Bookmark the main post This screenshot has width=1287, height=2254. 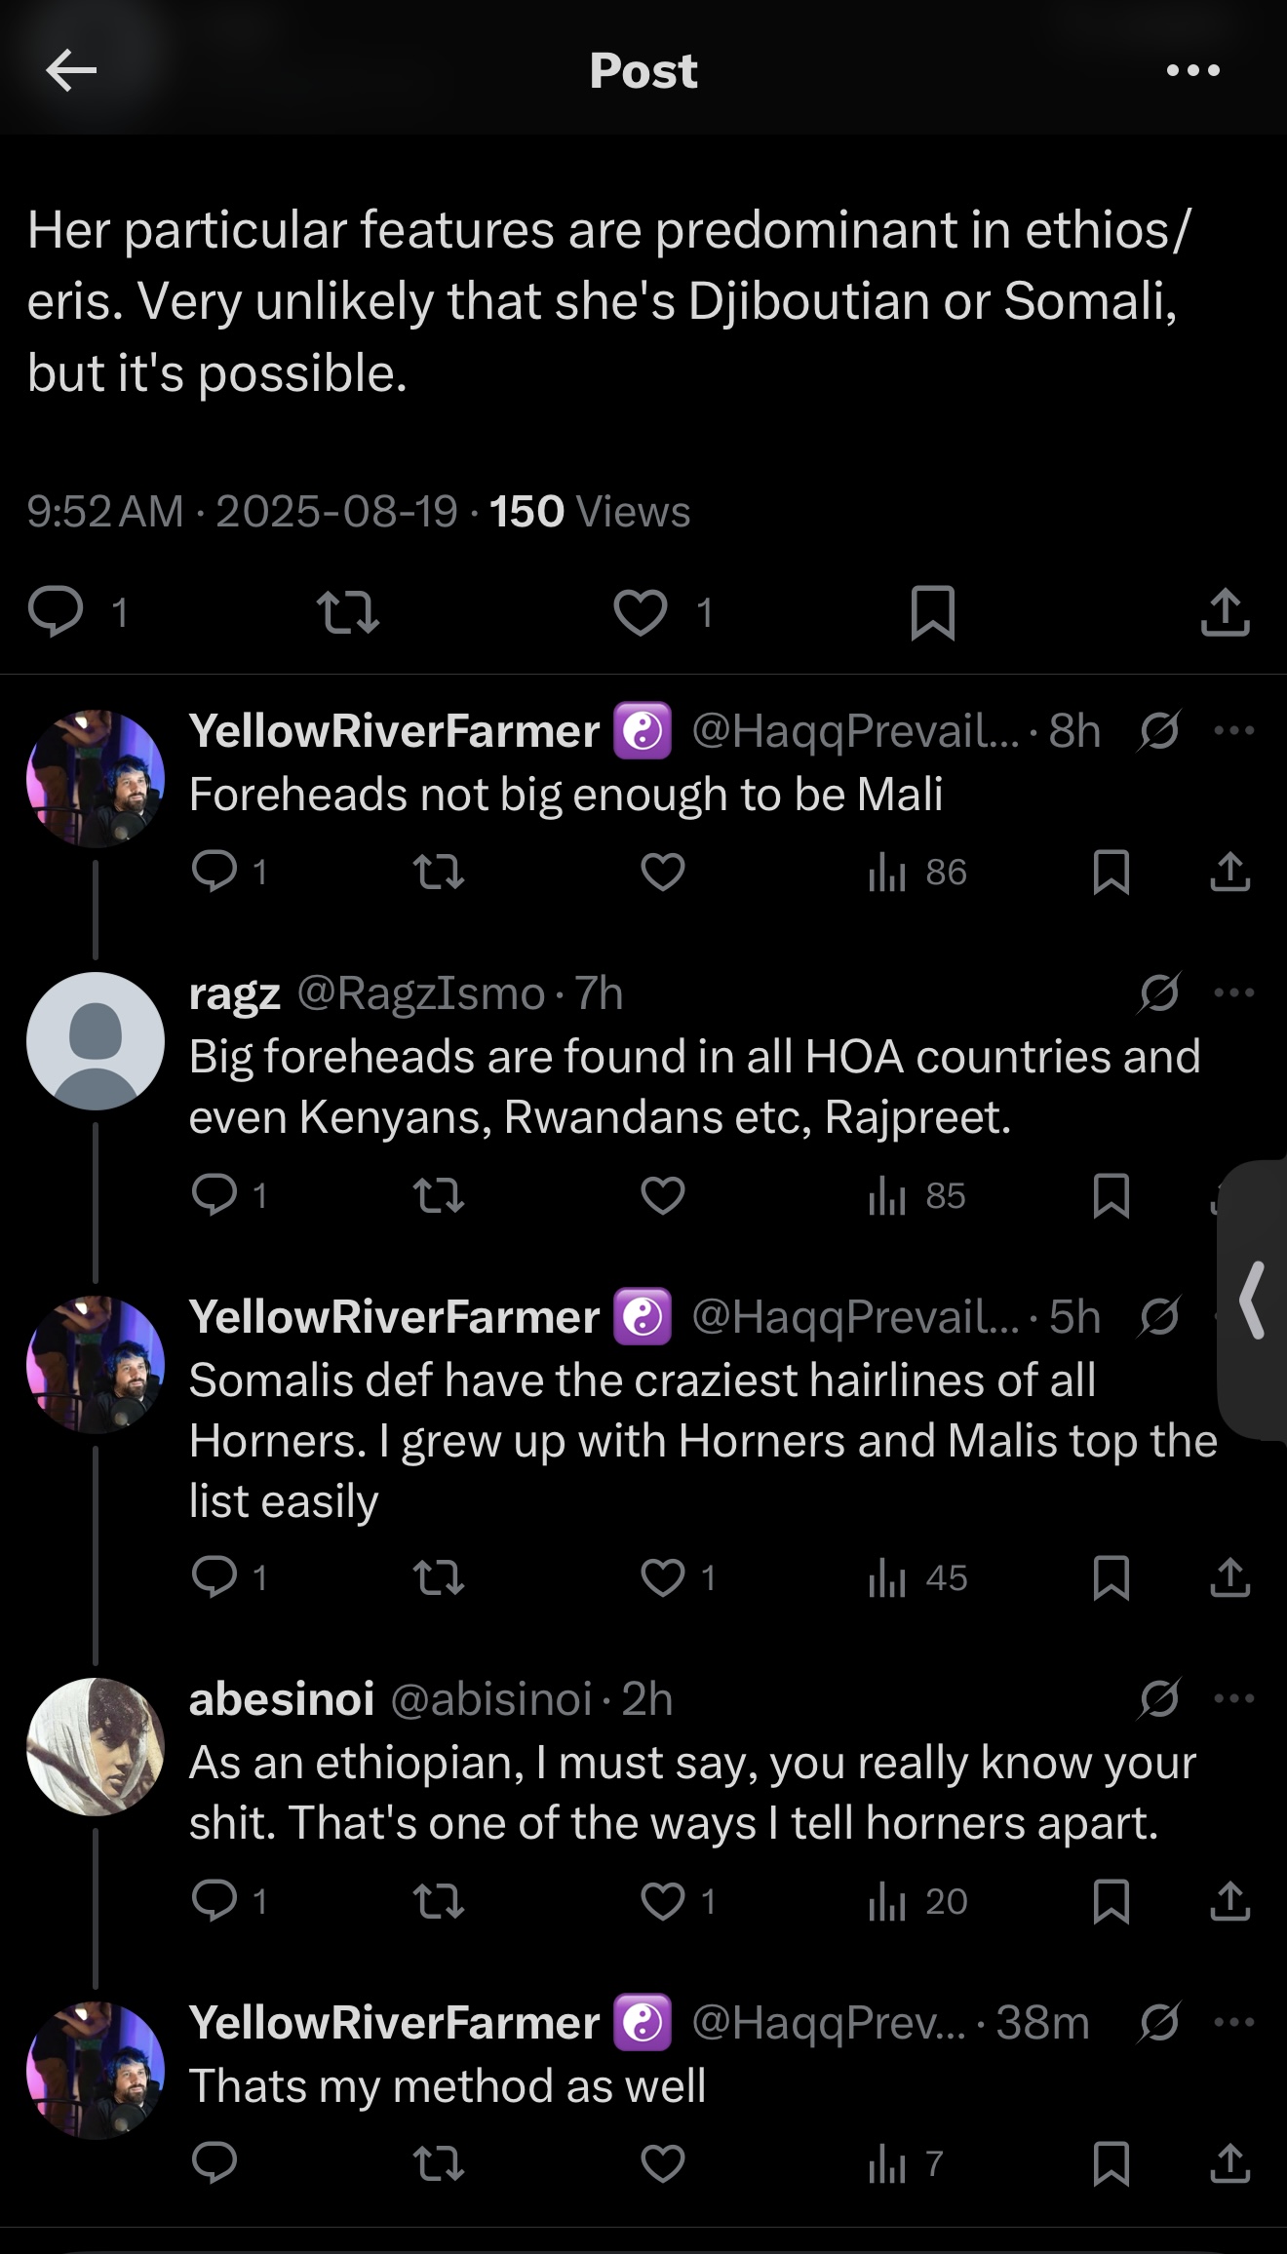tap(932, 612)
